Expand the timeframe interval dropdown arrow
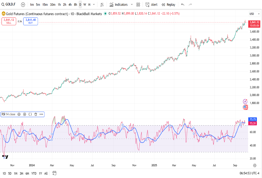 (94, 5)
